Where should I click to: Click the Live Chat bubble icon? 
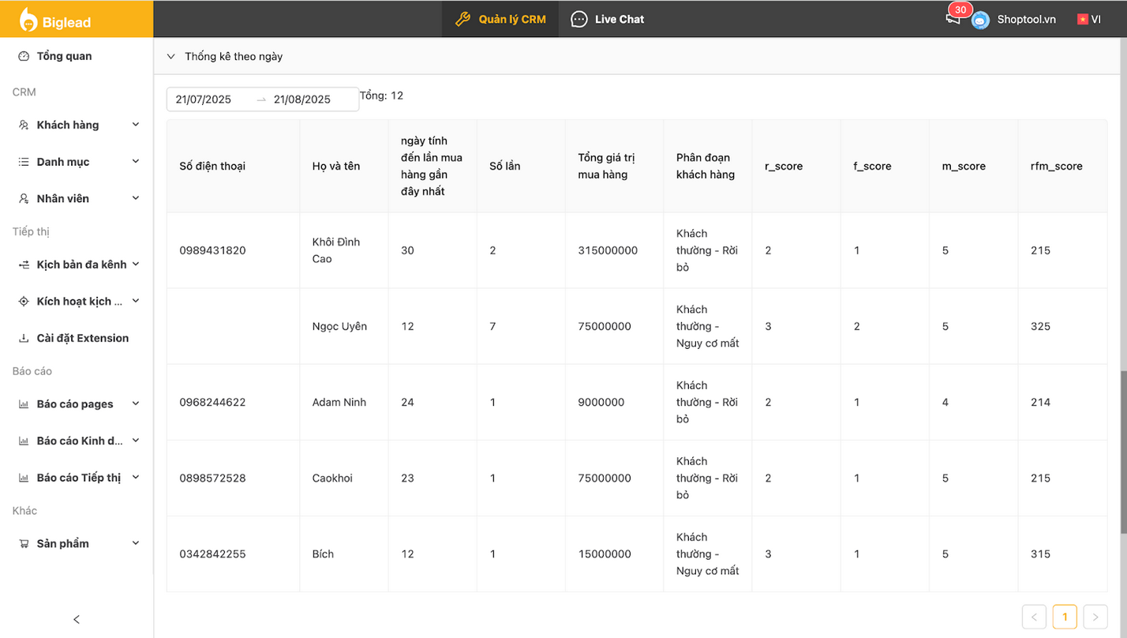tap(579, 19)
